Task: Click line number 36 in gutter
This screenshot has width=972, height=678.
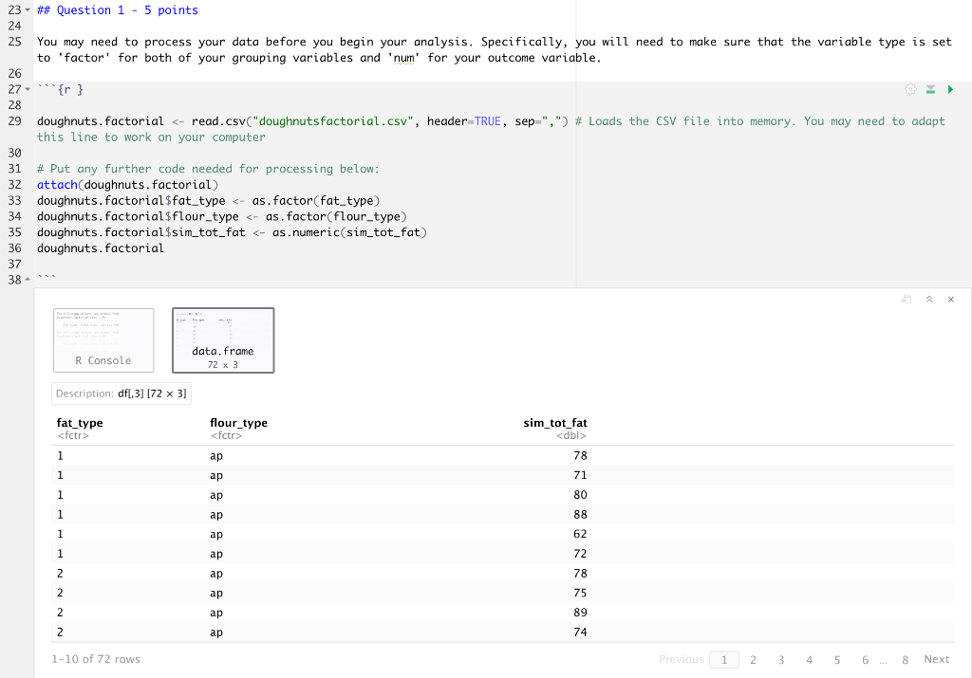Action: tap(14, 248)
